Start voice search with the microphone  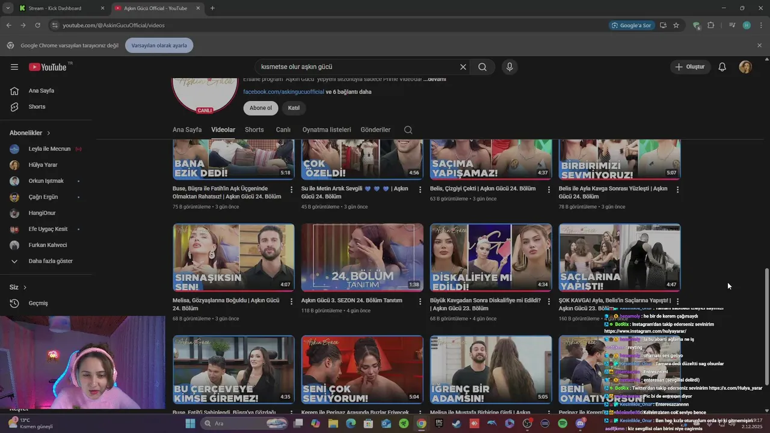point(510,67)
